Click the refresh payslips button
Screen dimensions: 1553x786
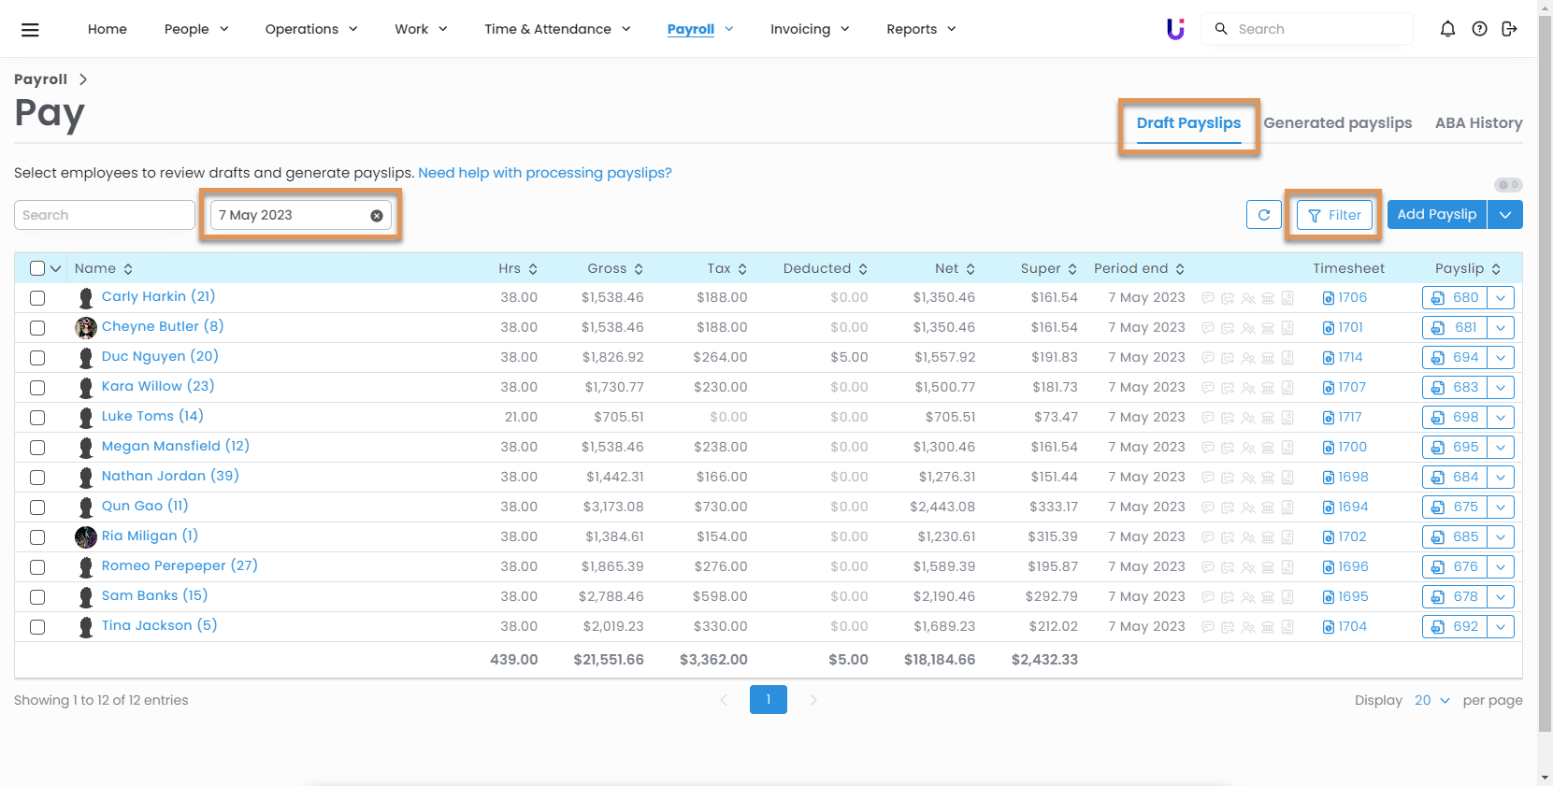1263,215
